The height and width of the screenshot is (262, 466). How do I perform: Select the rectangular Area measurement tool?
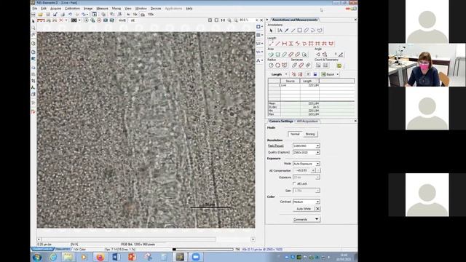point(277,55)
